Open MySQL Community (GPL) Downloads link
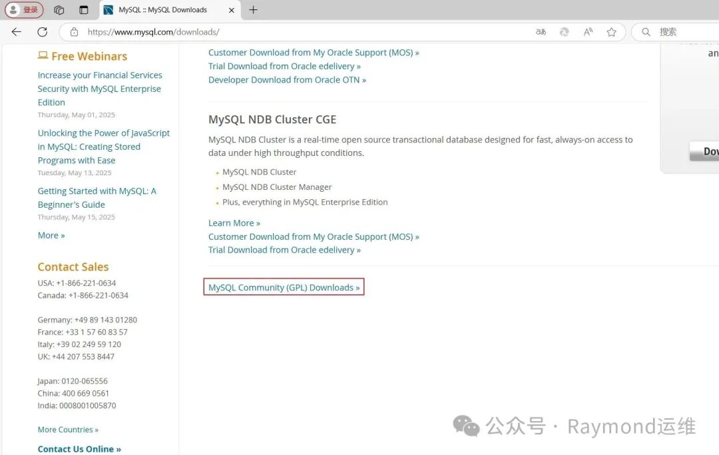The image size is (719, 455). point(284,288)
